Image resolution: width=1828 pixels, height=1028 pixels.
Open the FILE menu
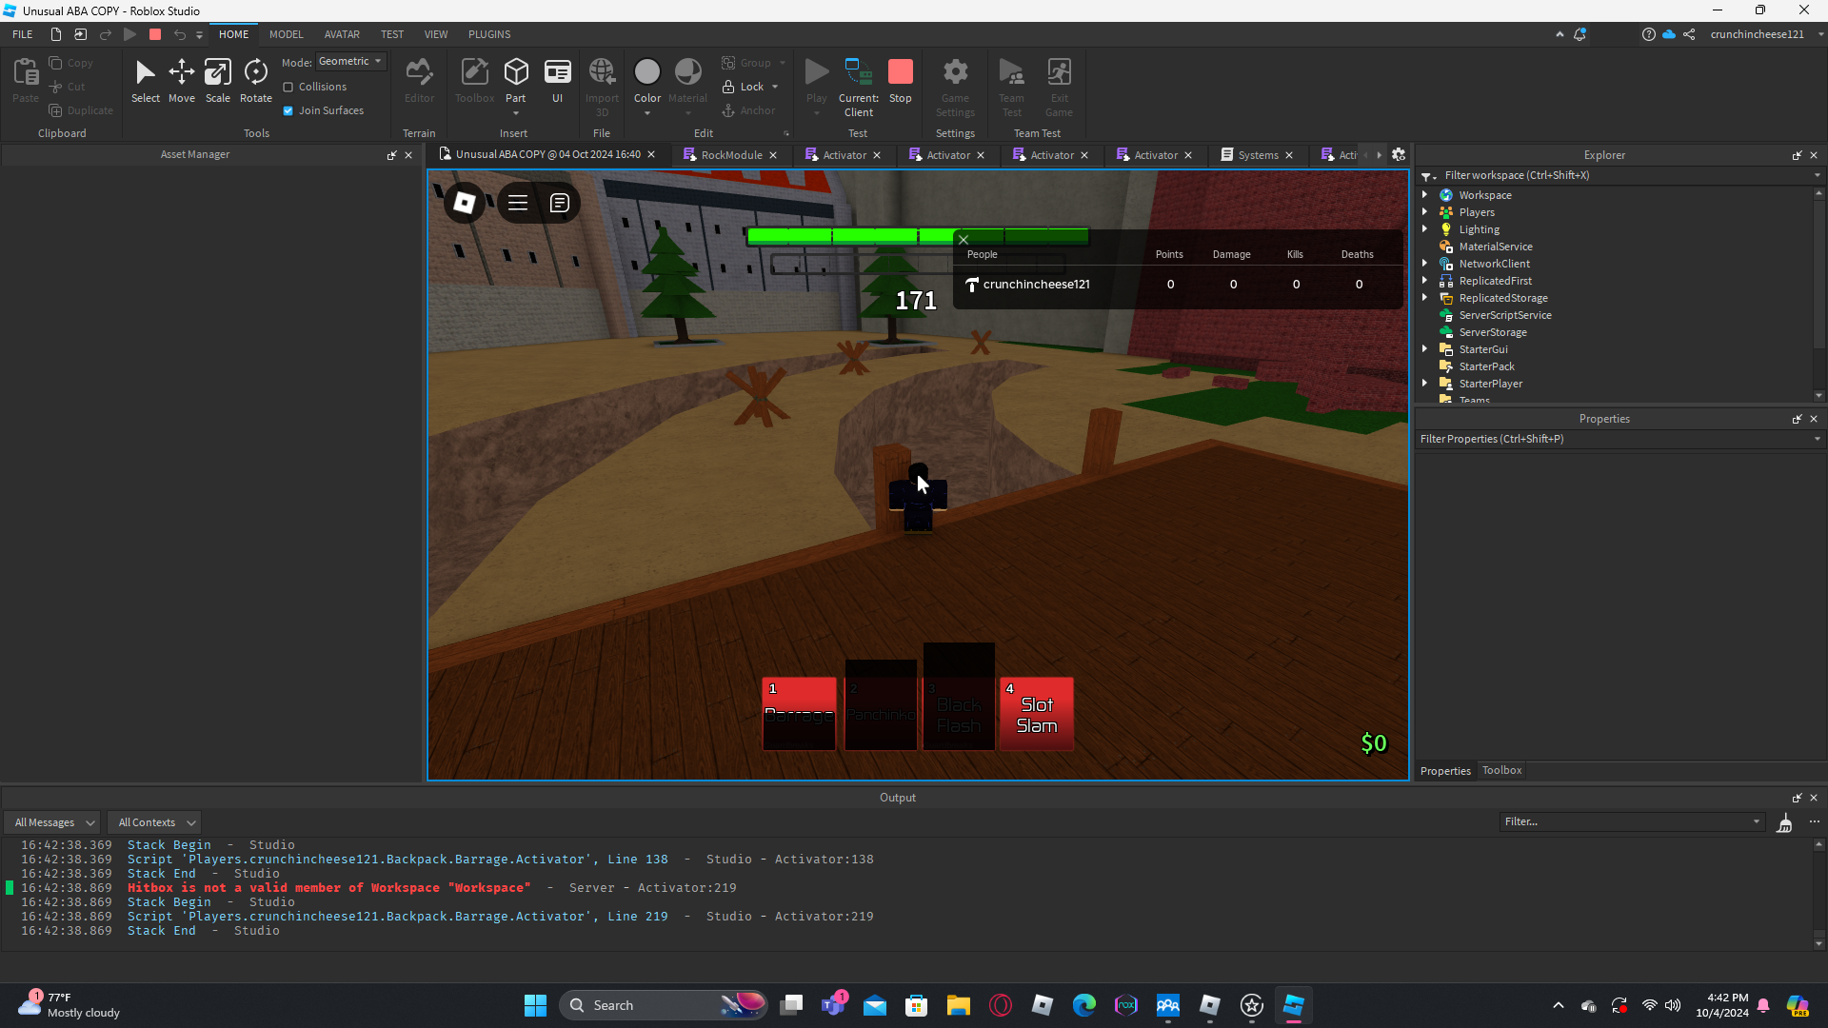click(x=23, y=34)
